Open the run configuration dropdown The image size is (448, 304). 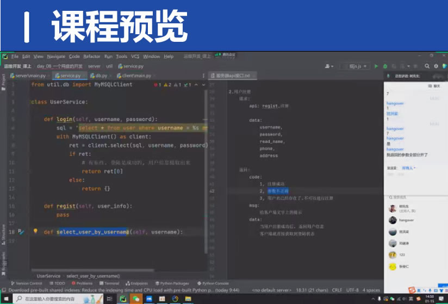355,66
